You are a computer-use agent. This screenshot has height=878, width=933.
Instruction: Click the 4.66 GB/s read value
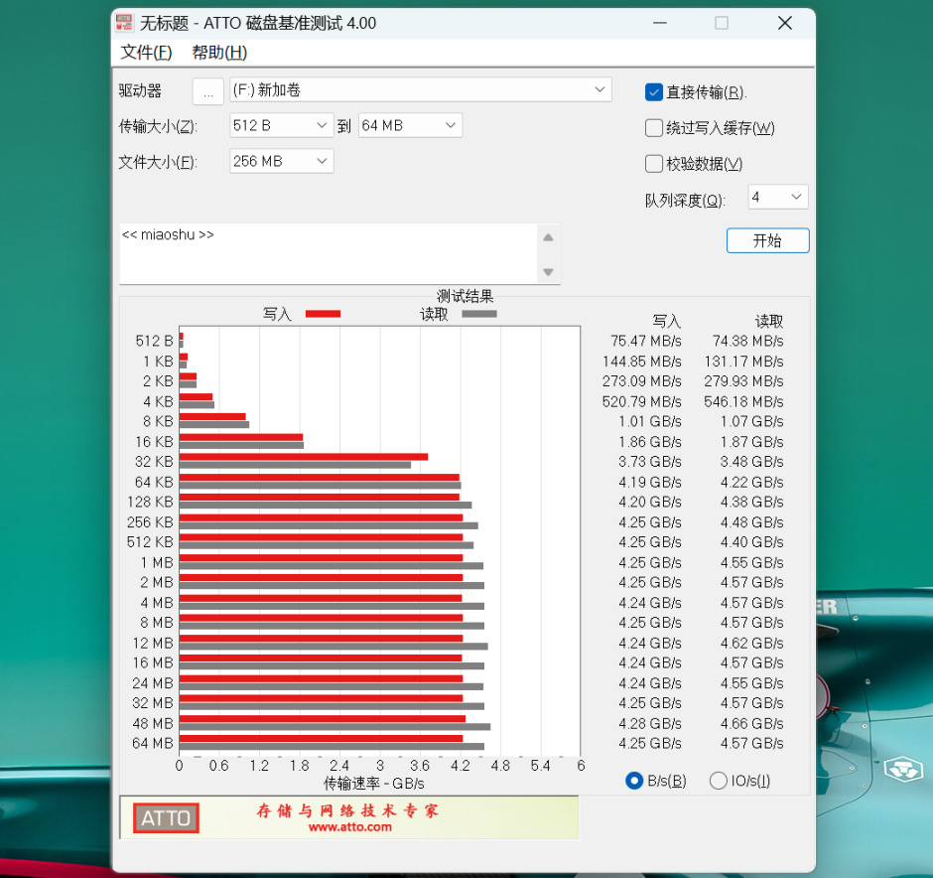[752, 723]
